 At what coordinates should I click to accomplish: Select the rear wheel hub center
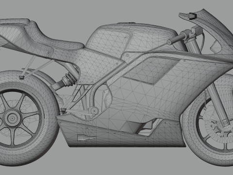coord(12,118)
